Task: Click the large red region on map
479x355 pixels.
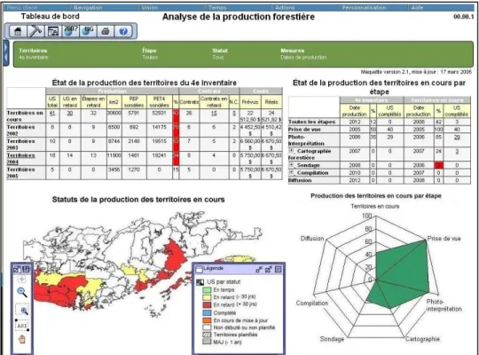Action: click(175, 256)
